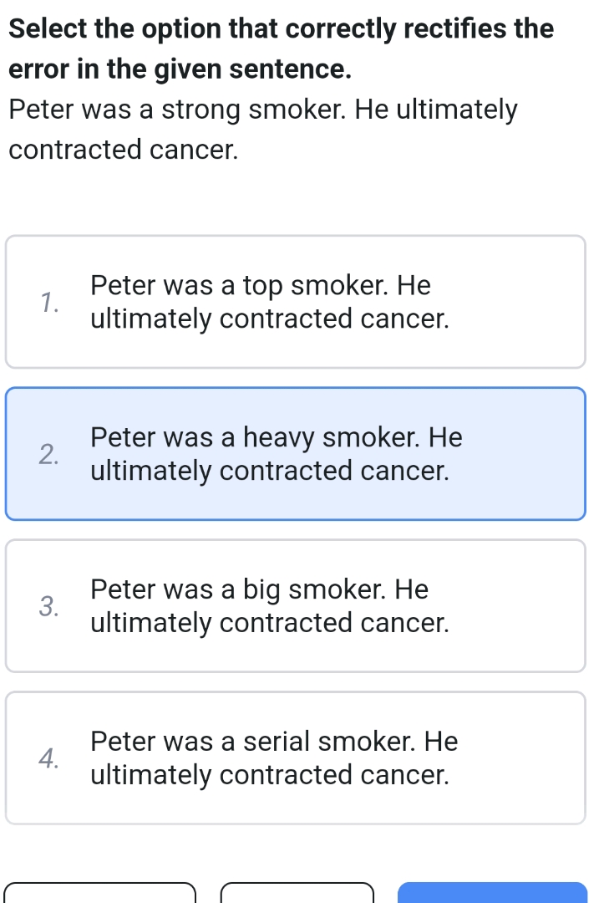Screen dimensions: 604x903
Task: Click the number label "2." beside the selected option
Action: click(49, 454)
